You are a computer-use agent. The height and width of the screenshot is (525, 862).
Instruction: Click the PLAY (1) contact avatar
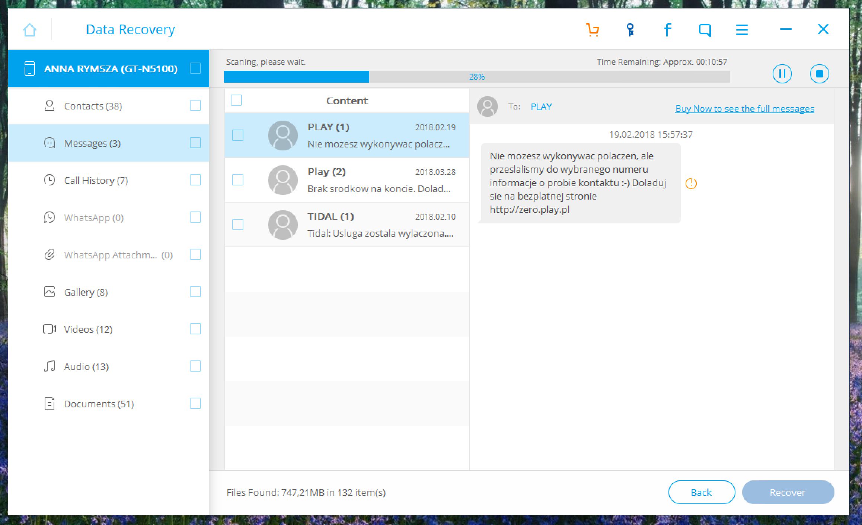coord(283,135)
